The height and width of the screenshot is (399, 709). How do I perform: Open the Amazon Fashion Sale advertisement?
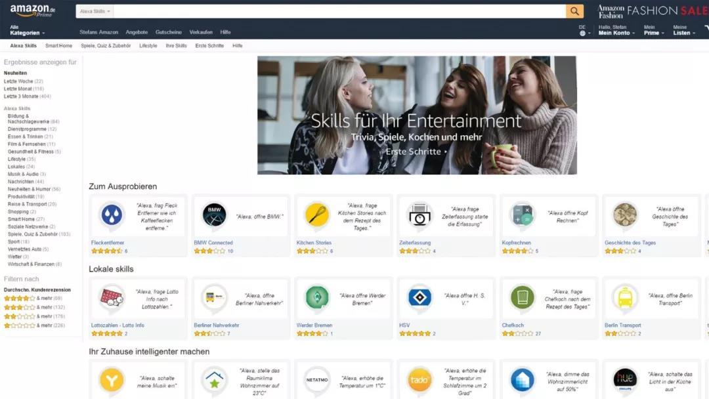pyautogui.click(x=653, y=12)
